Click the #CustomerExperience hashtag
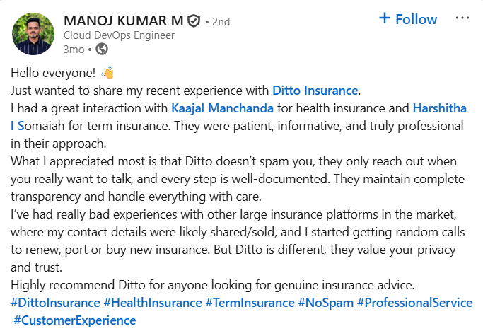This screenshot has height=331, width=483. point(75,320)
